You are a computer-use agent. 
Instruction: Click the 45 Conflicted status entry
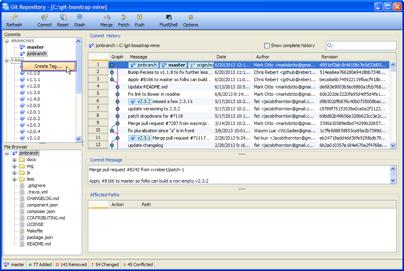[x=138, y=264]
